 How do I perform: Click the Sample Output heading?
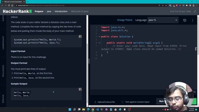click(x=19, y=84)
